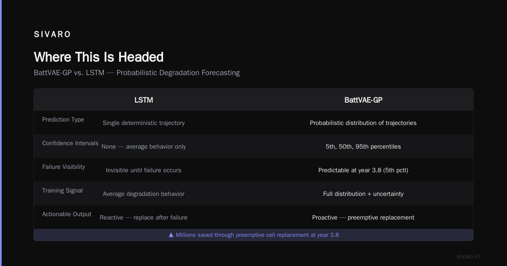Select the BattVAE-GP column header
Screen dimensions: 507x266
[x=363, y=100]
